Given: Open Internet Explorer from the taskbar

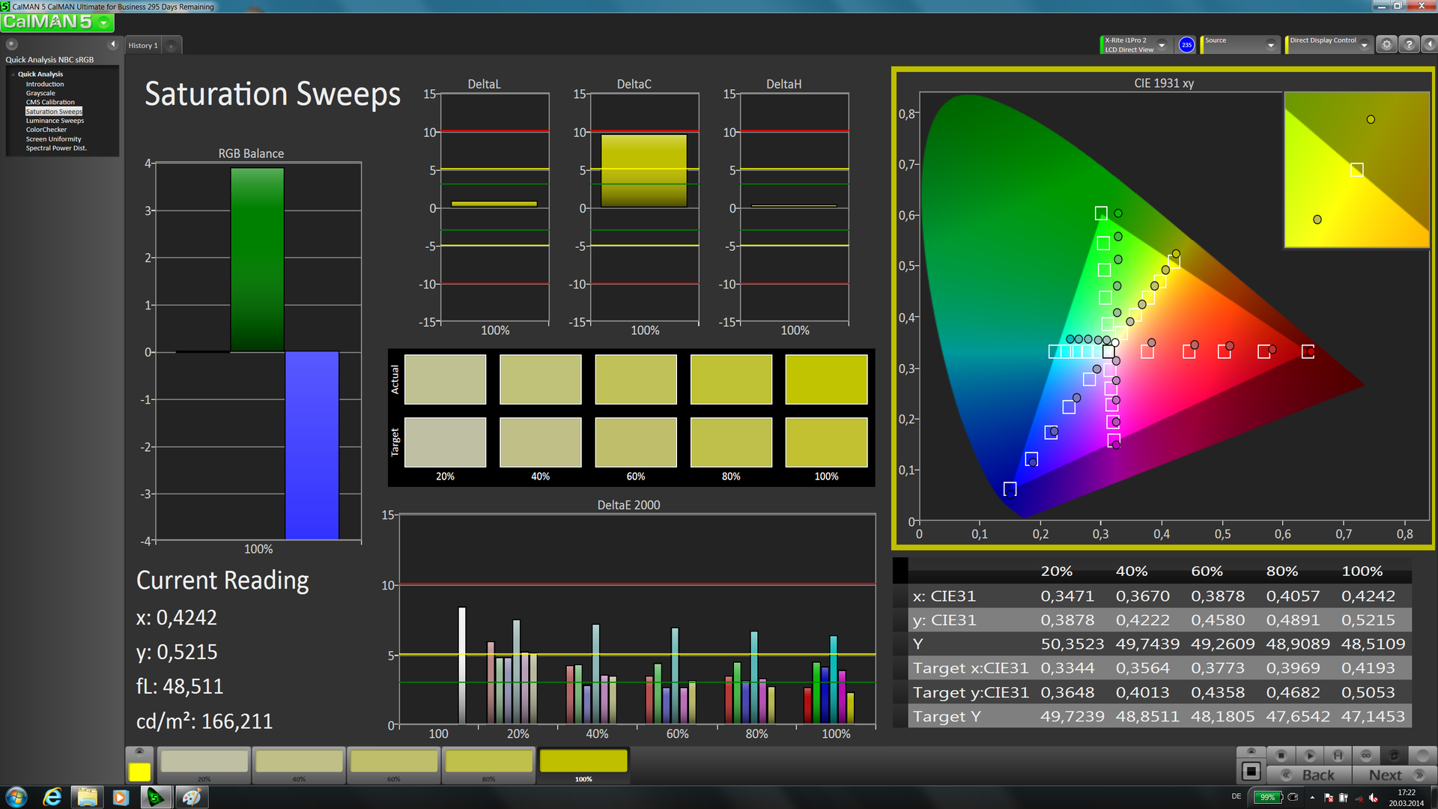Looking at the screenshot, I should pyautogui.click(x=52, y=797).
